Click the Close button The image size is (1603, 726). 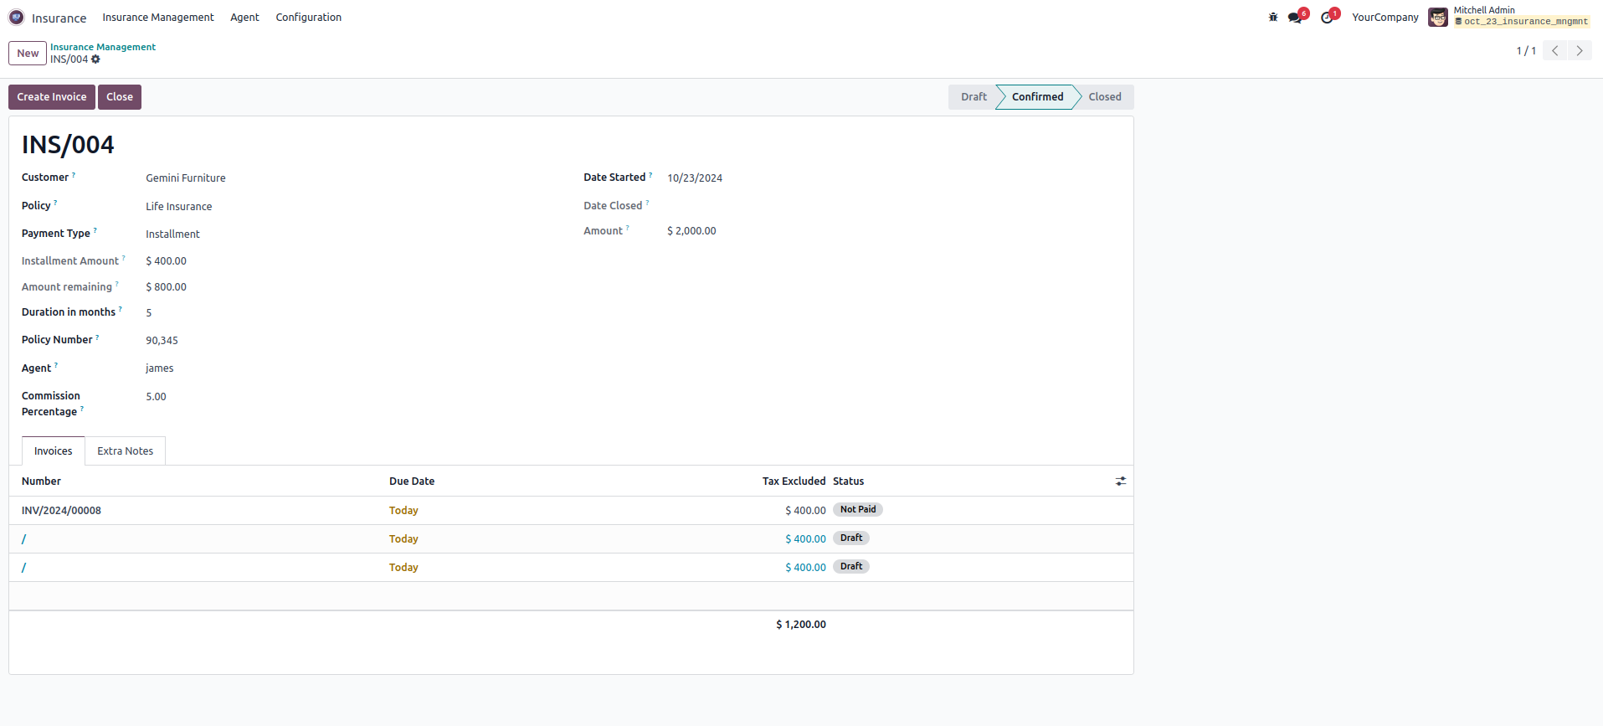(x=120, y=97)
